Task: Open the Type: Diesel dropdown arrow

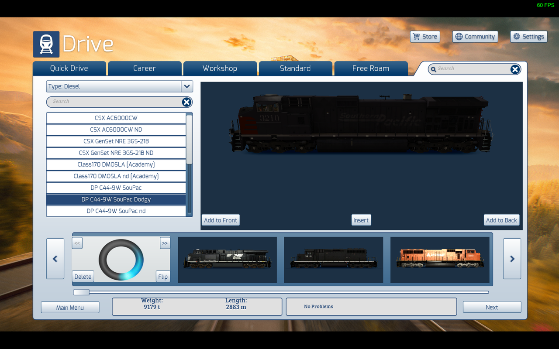Action: pyautogui.click(x=187, y=86)
